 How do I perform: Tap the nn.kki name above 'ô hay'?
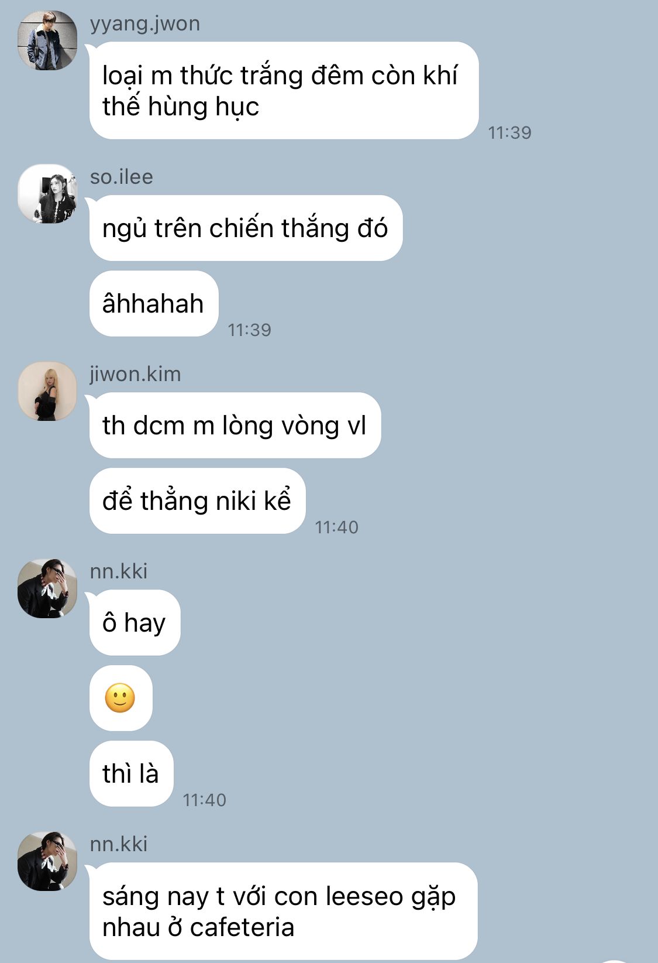pos(119,571)
